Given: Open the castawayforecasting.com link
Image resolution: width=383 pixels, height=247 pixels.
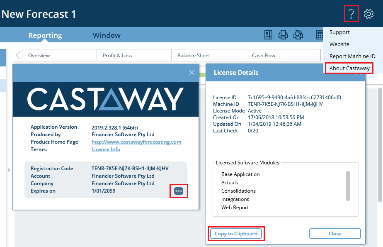Looking at the screenshot, I should coord(136,142).
